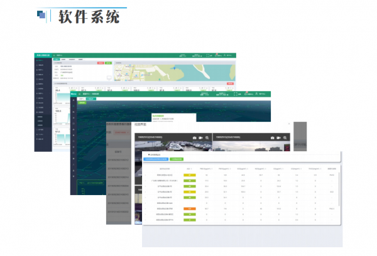Click the orange AQI badge in the table
Viewport: 377px width, 256px height.
click(x=190, y=208)
